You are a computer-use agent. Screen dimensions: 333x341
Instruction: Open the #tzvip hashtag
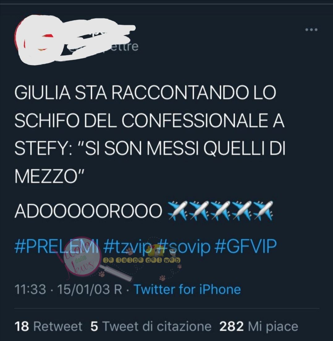point(128,246)
